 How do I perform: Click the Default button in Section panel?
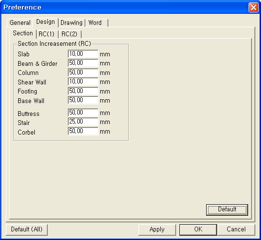point(227,210)
